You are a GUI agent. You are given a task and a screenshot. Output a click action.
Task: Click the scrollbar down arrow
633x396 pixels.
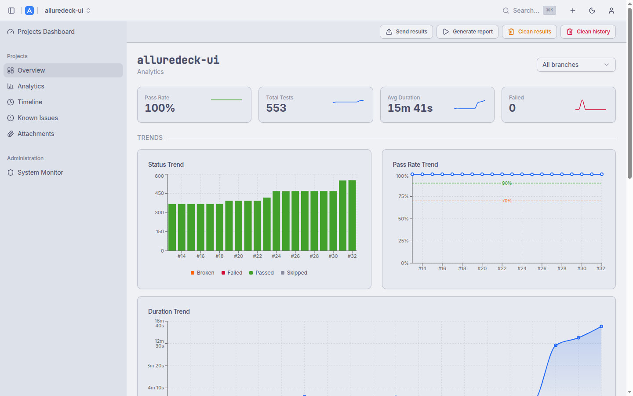[x=629, y=392]
